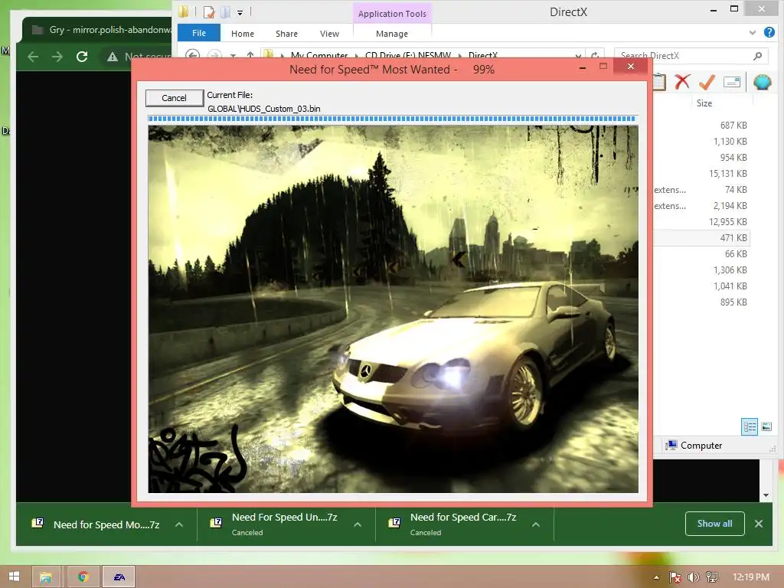The height and width of the screenshot is (588, 784).
Task: Select the Gry - mirror.polish-abandonware browser tab
Action: tap(97, 30)
